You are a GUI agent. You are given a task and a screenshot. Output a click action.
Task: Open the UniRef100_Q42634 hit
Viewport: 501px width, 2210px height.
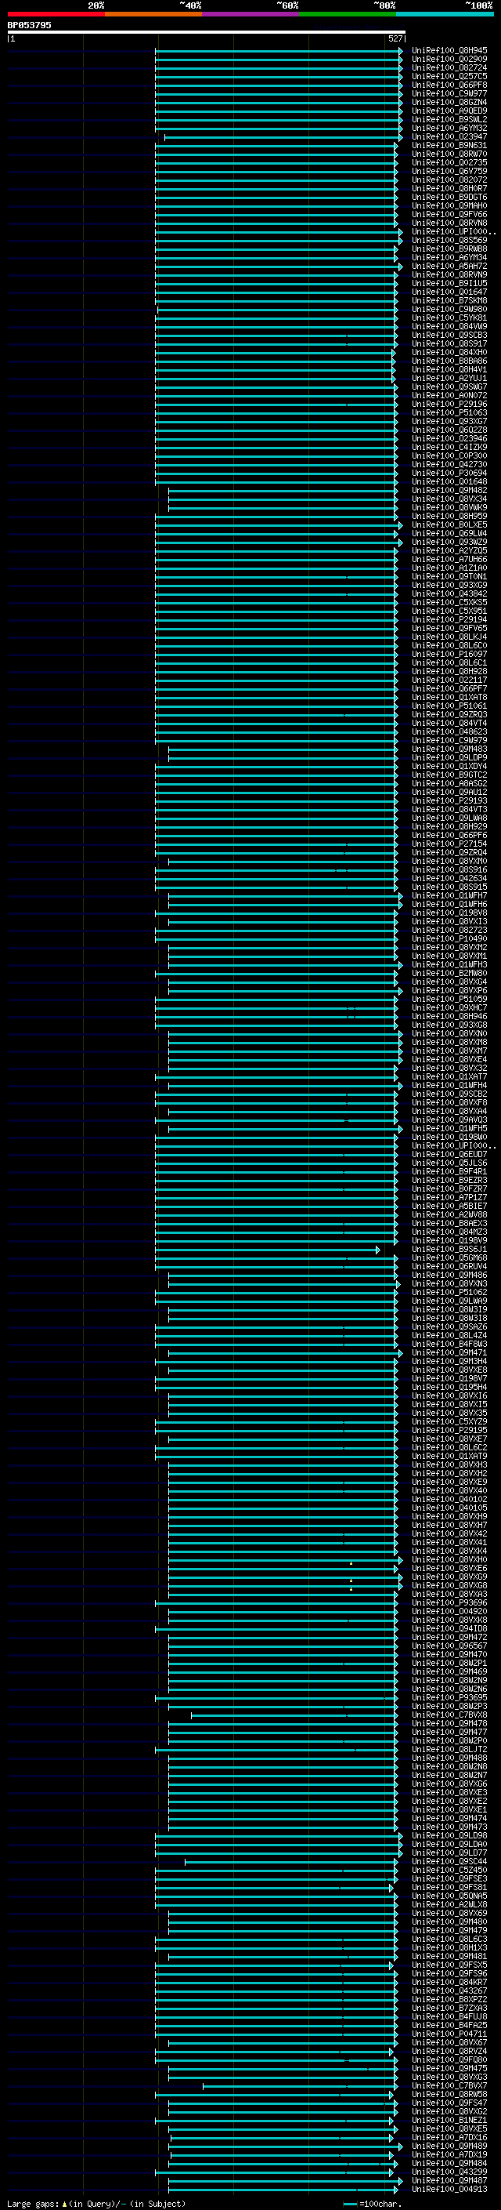pyautogui.click(x=449, y=878)
